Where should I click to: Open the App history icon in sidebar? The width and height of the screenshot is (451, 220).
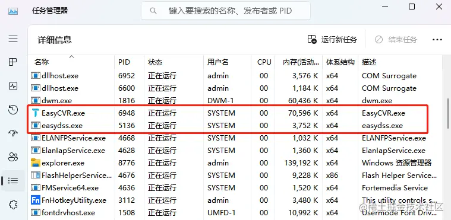(13, 110)
